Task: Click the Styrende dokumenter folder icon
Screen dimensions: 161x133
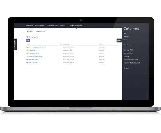Action: 27,56
